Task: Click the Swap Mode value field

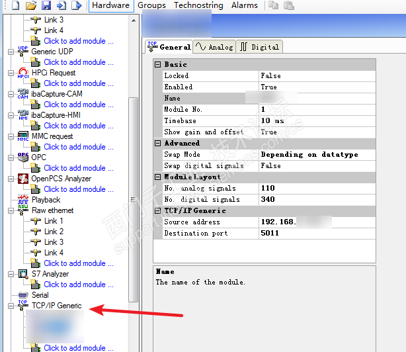Action: (317, 155)
